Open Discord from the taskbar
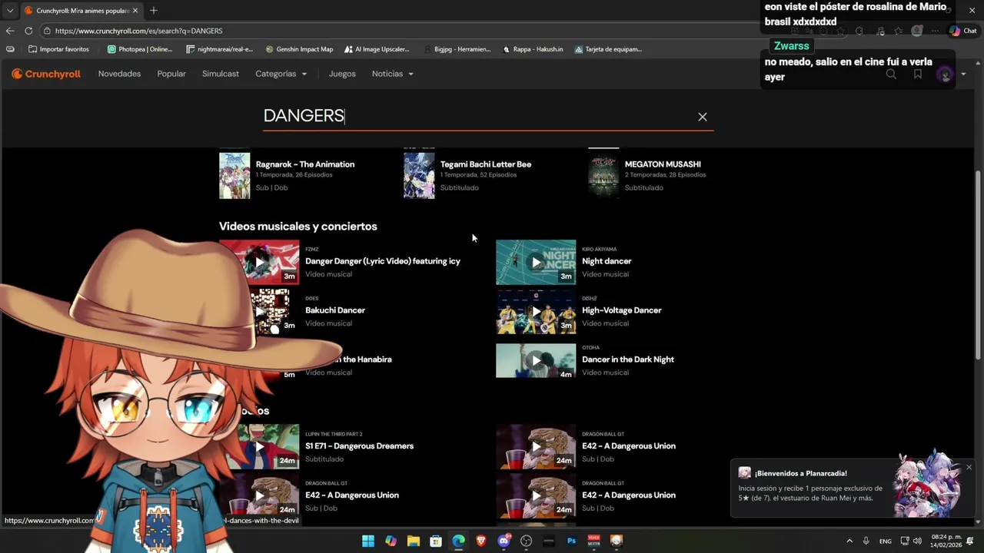Image resolution: width=984 pixels, height=553 pixels. coord(504,541)
